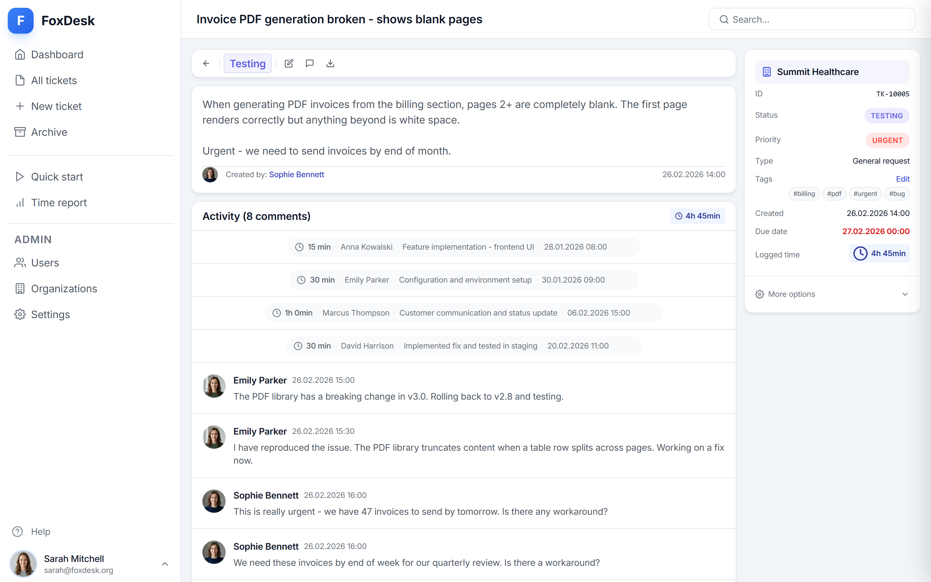Expand the More options section
Image resolution: width=931 pixels, height=582 pixels.
831,294
